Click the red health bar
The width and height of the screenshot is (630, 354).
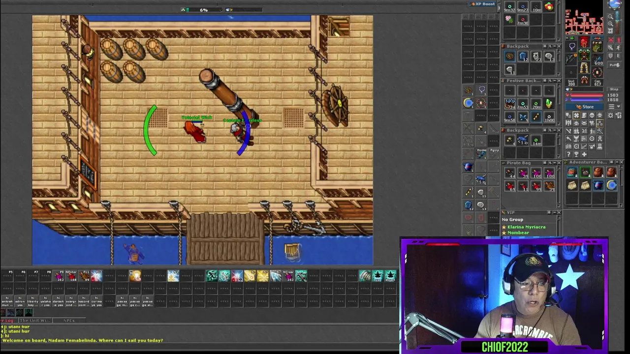coord(587,95)
